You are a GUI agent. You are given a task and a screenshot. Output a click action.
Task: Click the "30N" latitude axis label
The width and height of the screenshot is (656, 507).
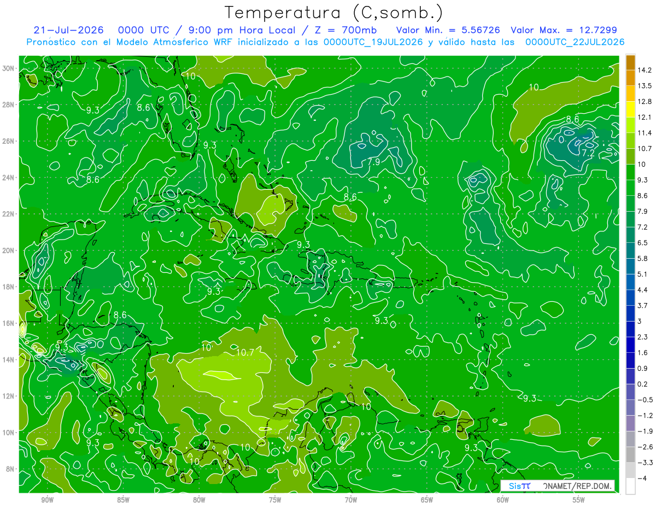click(9, 68)
